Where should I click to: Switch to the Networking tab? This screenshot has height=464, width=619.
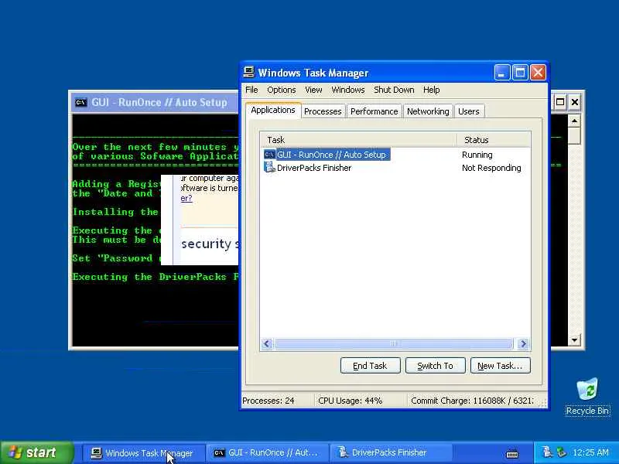(428, 111)
